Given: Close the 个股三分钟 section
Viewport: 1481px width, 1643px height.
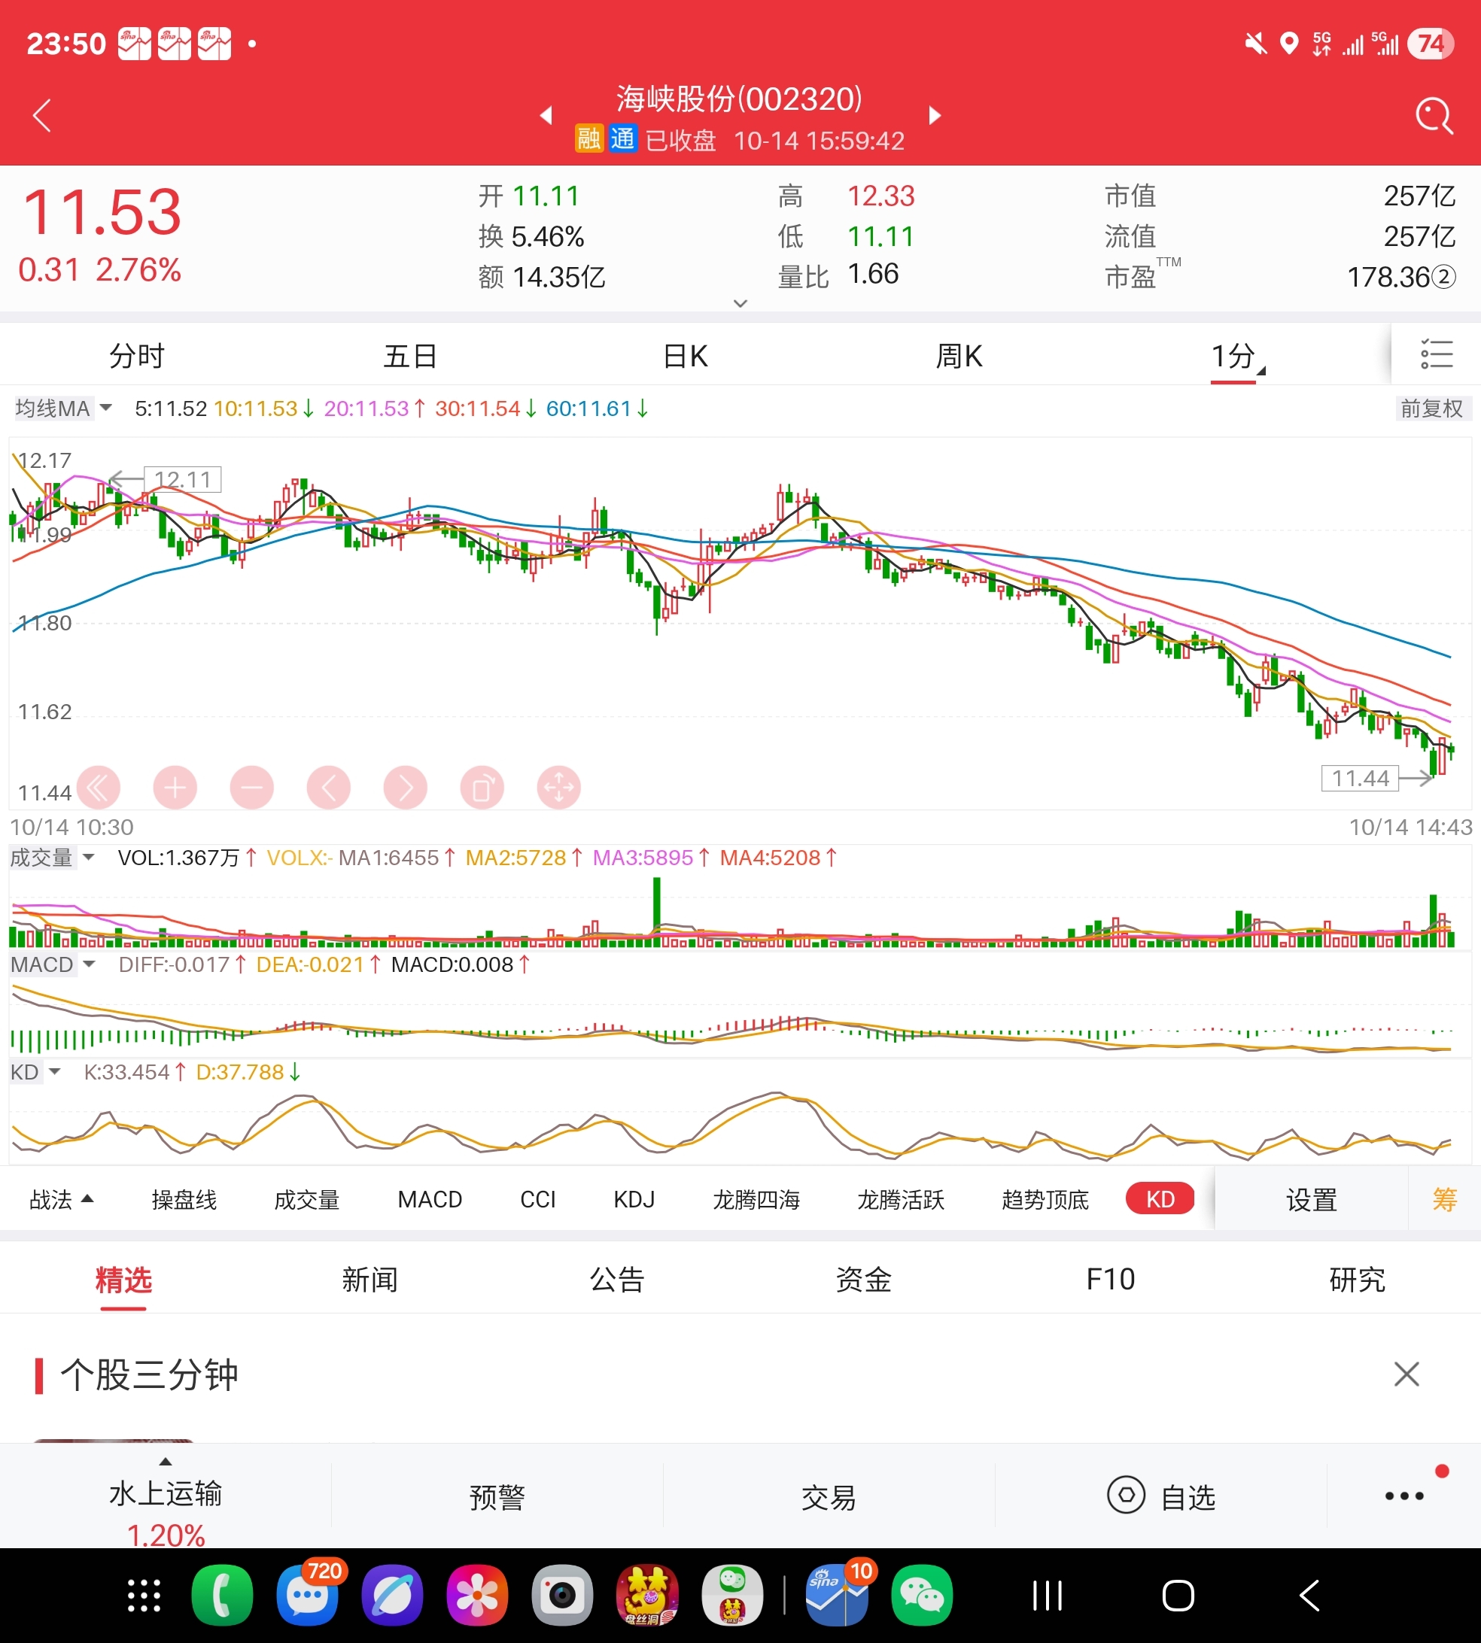Looking at the screenshot, I should (1406, 1374).
